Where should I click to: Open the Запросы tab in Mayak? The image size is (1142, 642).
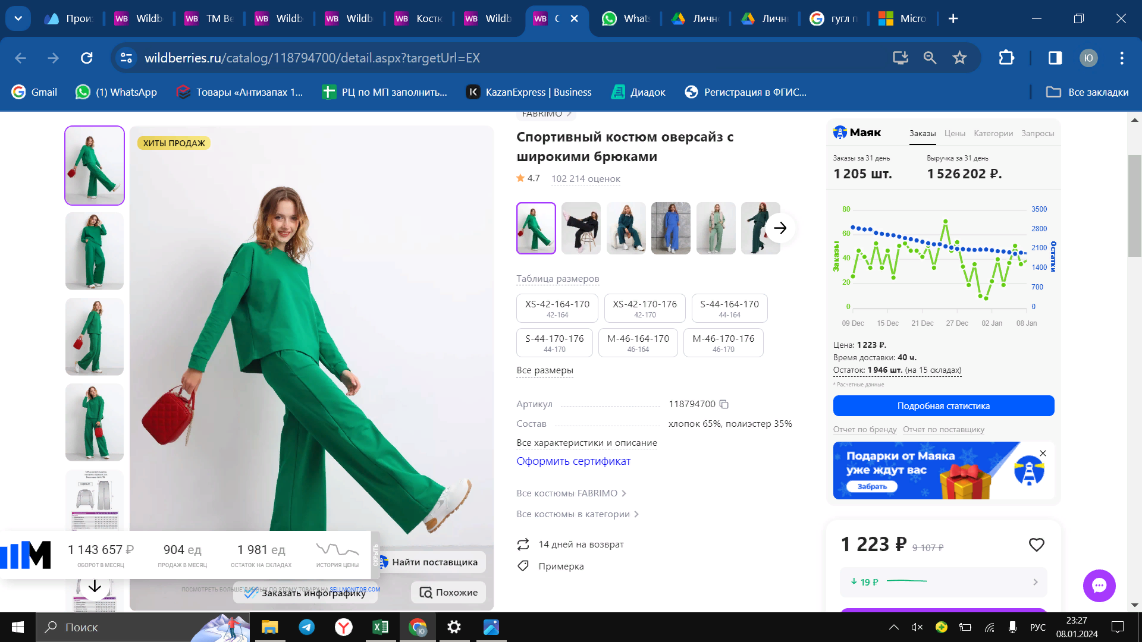click(1037, 134)
